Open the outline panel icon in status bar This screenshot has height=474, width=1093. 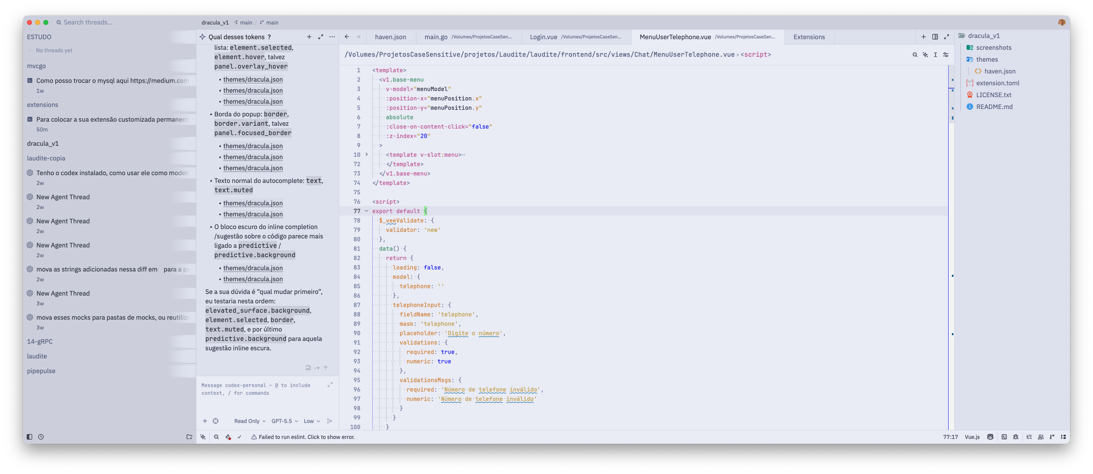click(x=1029, y=437)
